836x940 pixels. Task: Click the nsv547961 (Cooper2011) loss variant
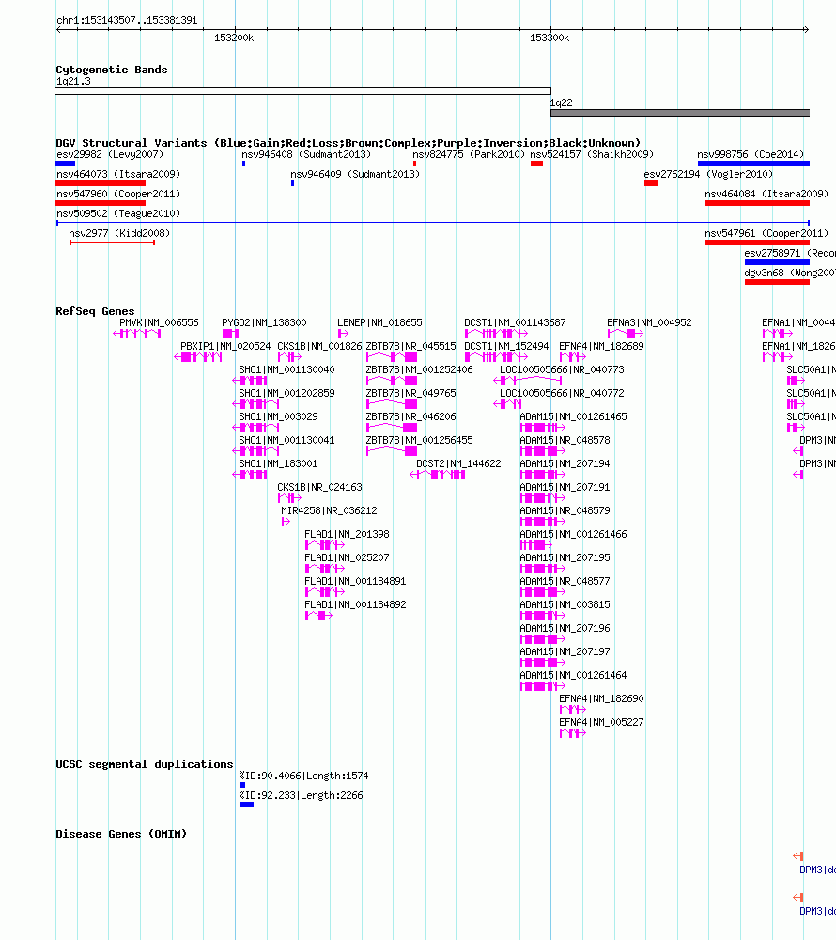pyautogui.click(x=757, y=243)
